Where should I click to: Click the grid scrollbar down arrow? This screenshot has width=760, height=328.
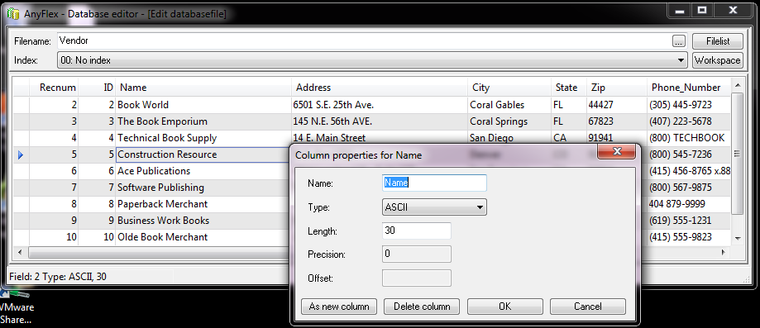[x=737, y=238]
